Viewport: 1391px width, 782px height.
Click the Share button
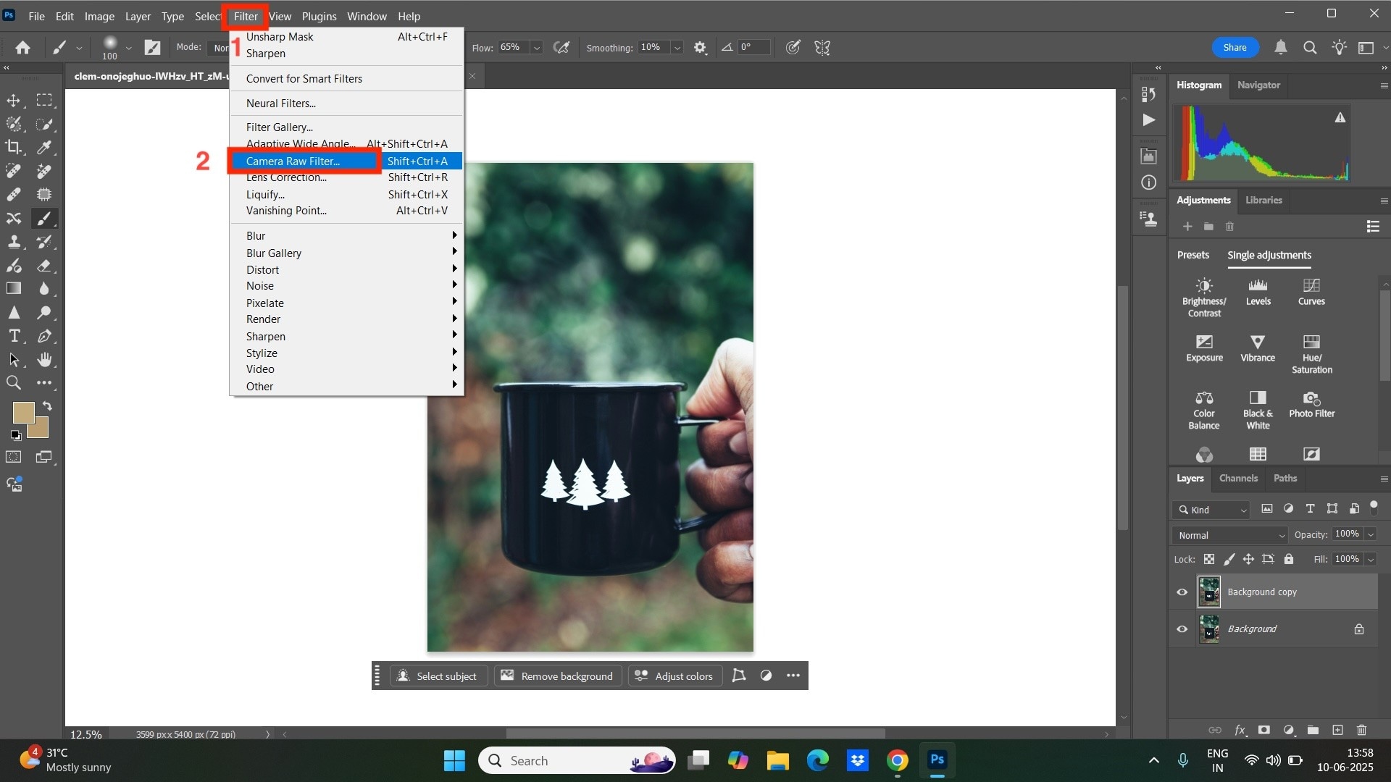click(x=1235, y=48)
